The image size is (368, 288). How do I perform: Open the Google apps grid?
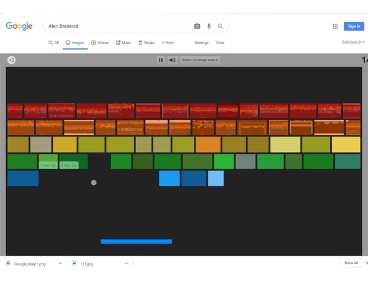point(335,26)
